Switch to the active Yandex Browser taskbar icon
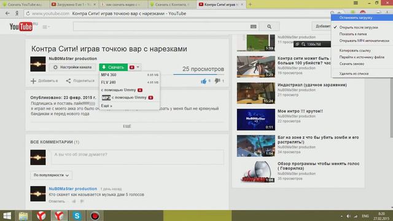 [x=59, y=215]
